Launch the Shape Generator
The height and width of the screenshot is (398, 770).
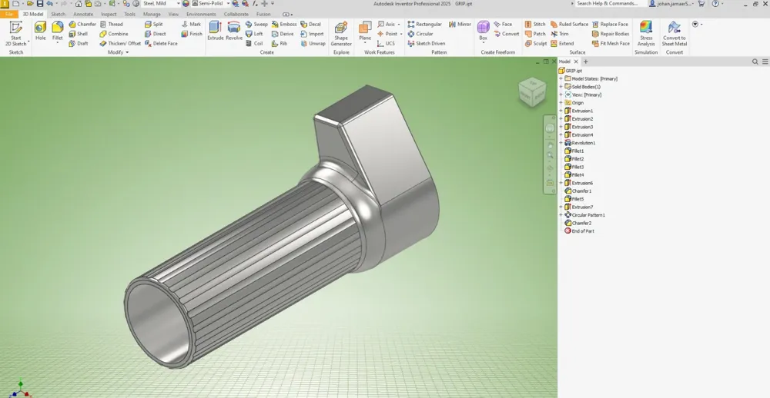[341, 33]
